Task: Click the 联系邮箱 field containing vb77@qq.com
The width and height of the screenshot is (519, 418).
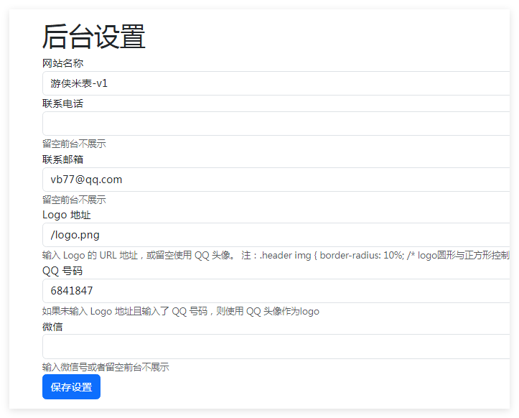Action: pos(276,180)
